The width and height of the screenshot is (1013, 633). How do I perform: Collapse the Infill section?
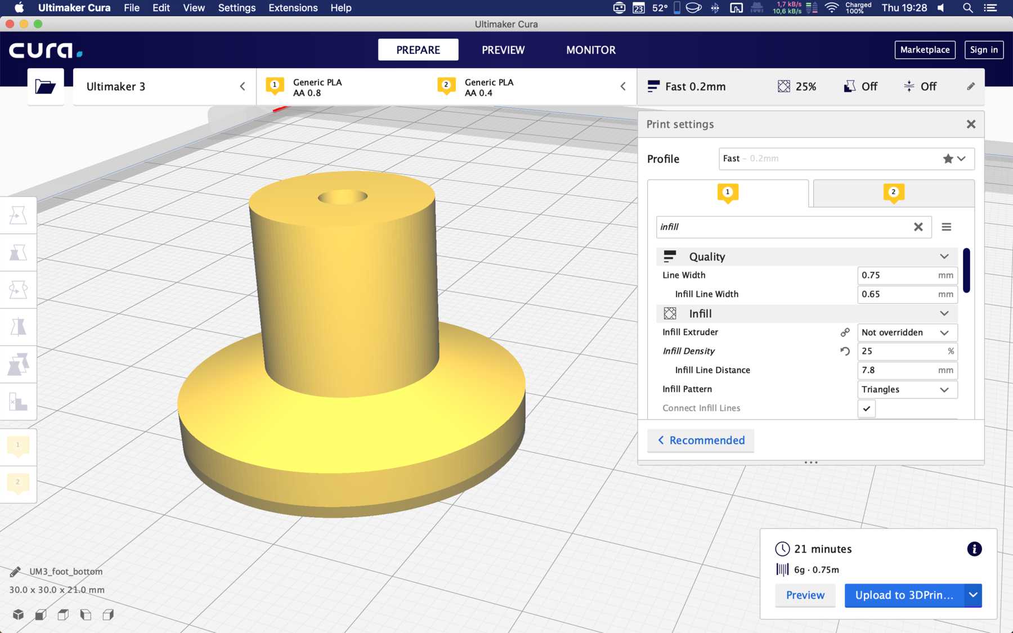coord(807,313)
